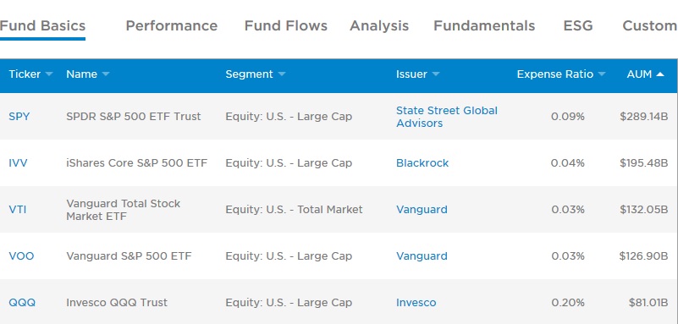678x324 pixels.
Task: Sort by Expense Ratio arrow
Action: pyautogui.click(x=602, y=74)
